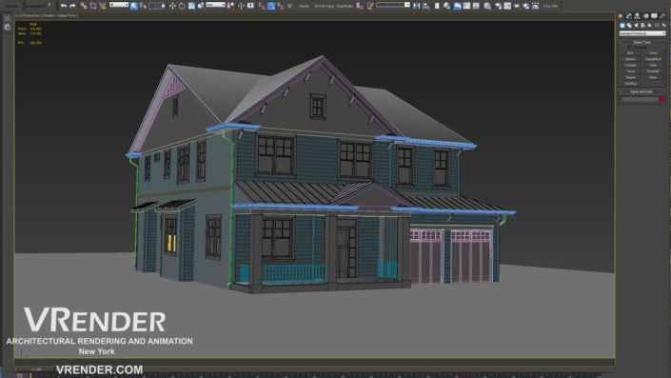Select the Systems create category

point(664,26)
